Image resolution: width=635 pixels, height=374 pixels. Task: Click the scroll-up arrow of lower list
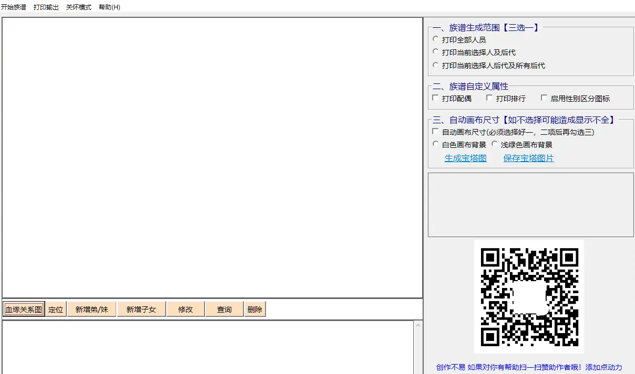[418, 325]
